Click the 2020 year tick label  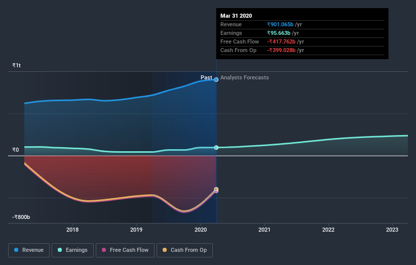pyautogui.click(x=201, y=230)
